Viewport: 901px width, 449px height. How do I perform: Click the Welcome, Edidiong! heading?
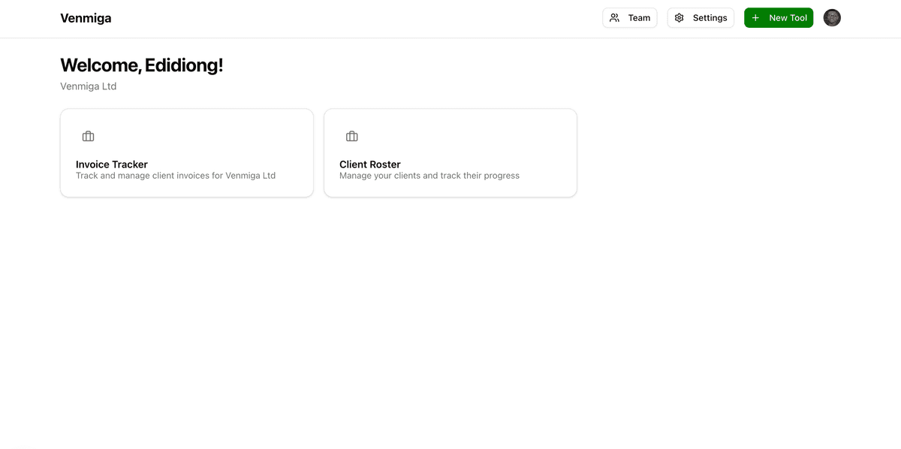pyautogui.click(x=141, y=65)
